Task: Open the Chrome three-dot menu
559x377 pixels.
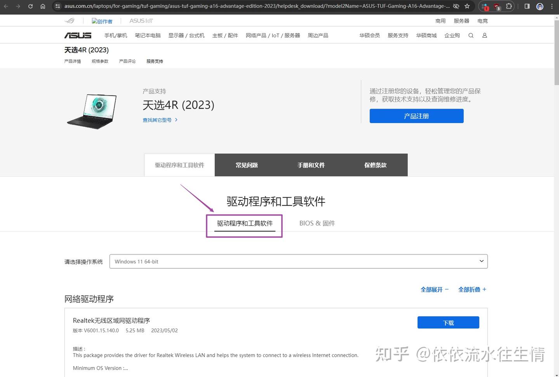Action: coord(552,6)
